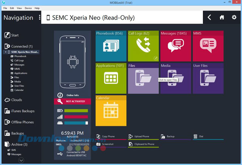Image resolution: width=242 pixels, height=165 pixels.
Task: Take a Screenshot of the phone
Action: (x=111, y=144)
